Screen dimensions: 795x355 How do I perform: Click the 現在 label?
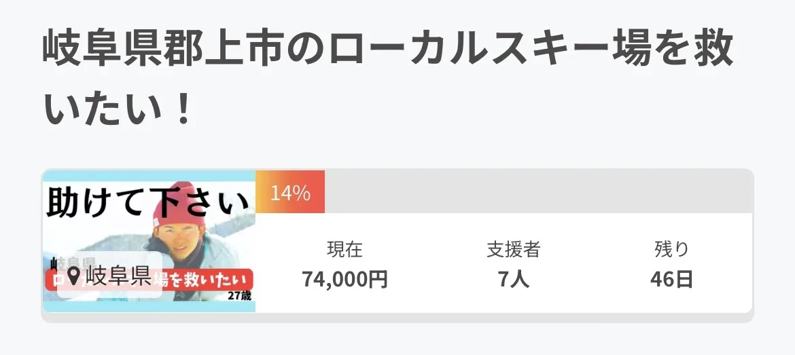tap(344, 250)
